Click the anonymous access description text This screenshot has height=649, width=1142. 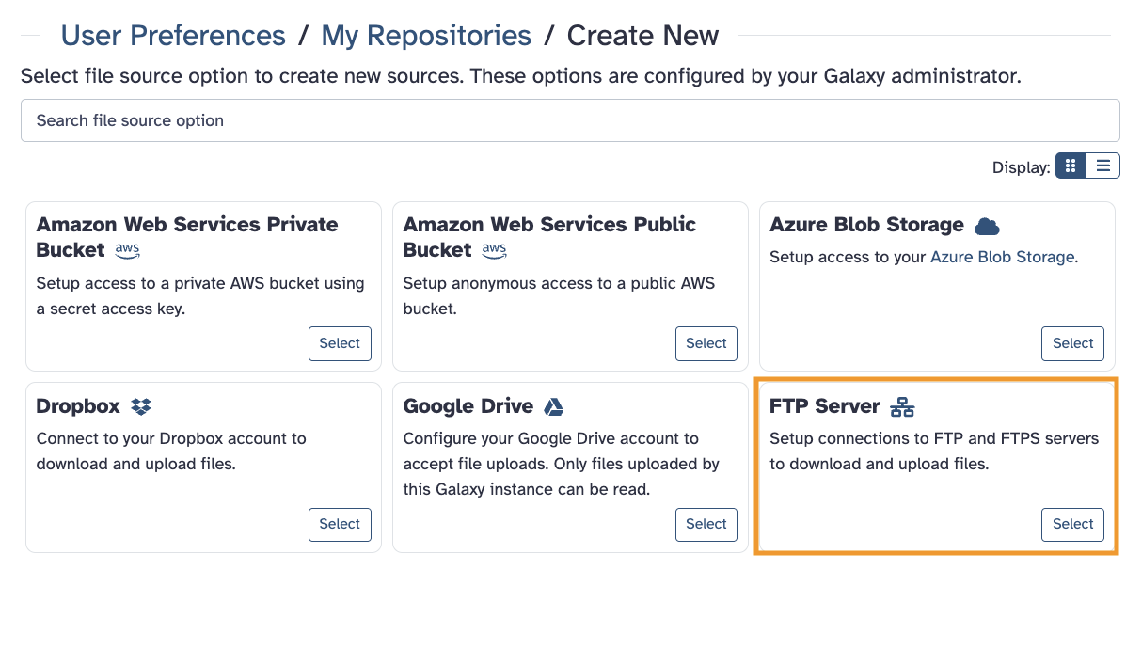(559, 295)
